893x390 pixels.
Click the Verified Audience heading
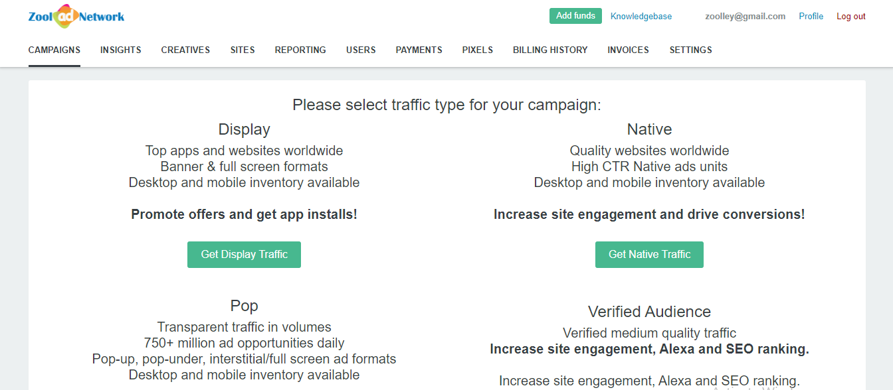pos(649,312)
